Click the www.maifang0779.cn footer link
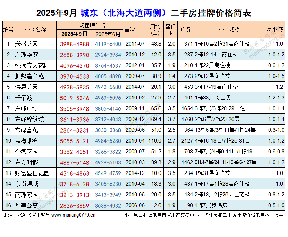Image resolution: width=288 pixels, height=237 pixels. (x=73, y=215)
